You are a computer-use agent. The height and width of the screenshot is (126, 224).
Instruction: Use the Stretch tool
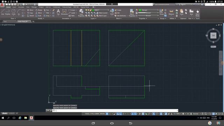point(30,16)
